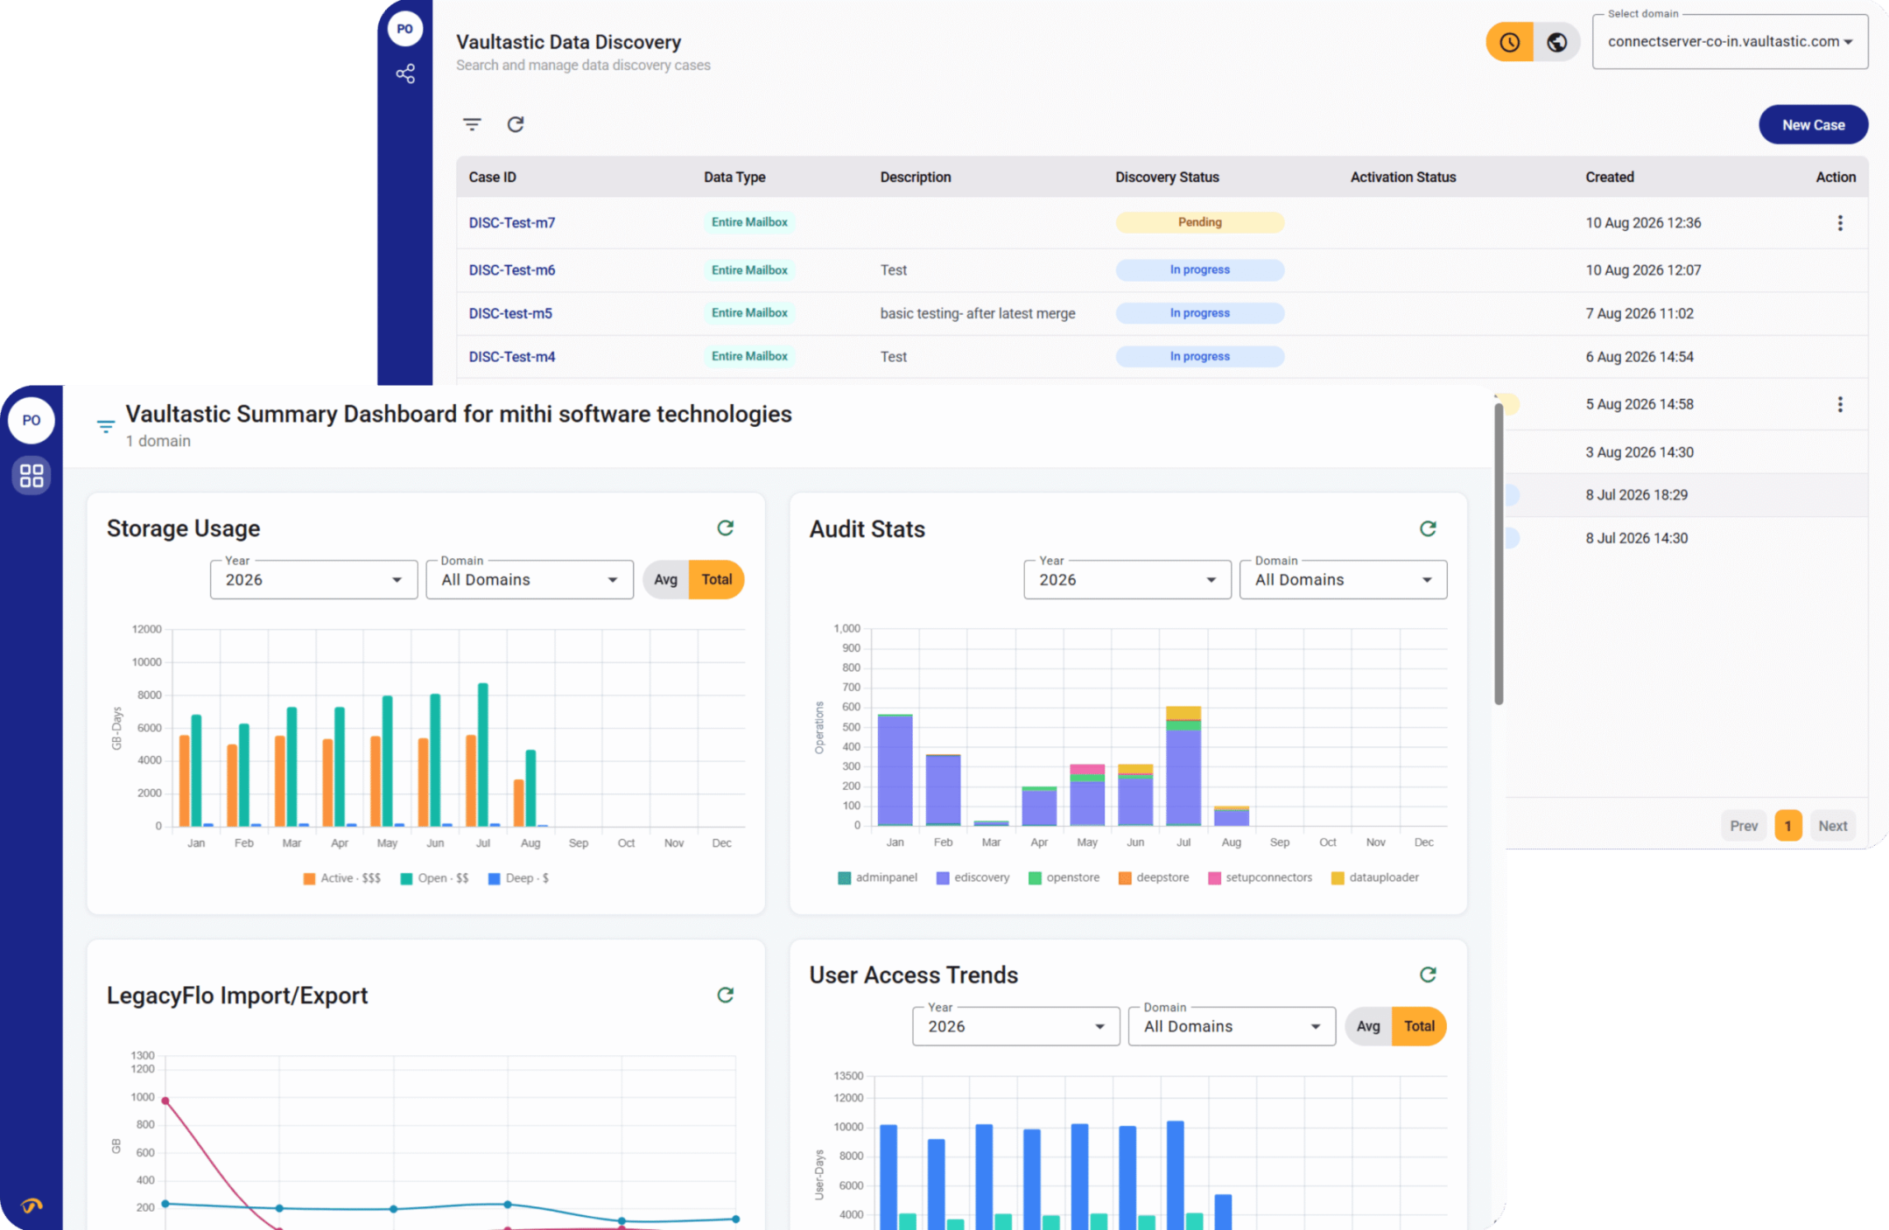Refresh the User Access Trends chart

[x=1428, y=975]
